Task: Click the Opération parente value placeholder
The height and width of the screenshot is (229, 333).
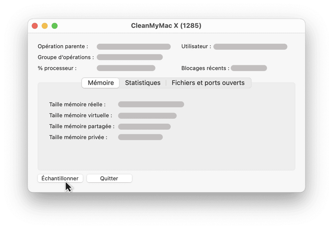Action: click(134, 47)
